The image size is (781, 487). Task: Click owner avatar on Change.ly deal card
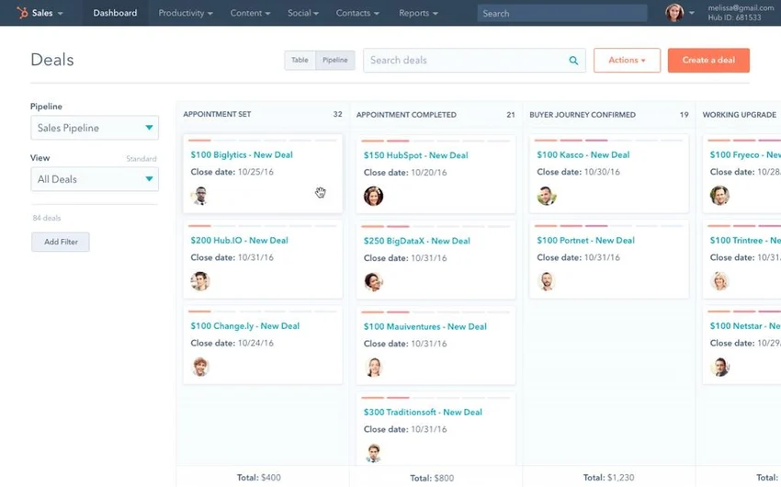200,367
